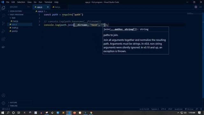This screenshot has height=115, width=204.
Task: Open the notifications bell in status bar
Action: click(201, 109)
